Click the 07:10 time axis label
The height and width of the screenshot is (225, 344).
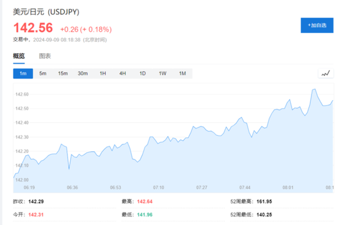coord(158,187)
